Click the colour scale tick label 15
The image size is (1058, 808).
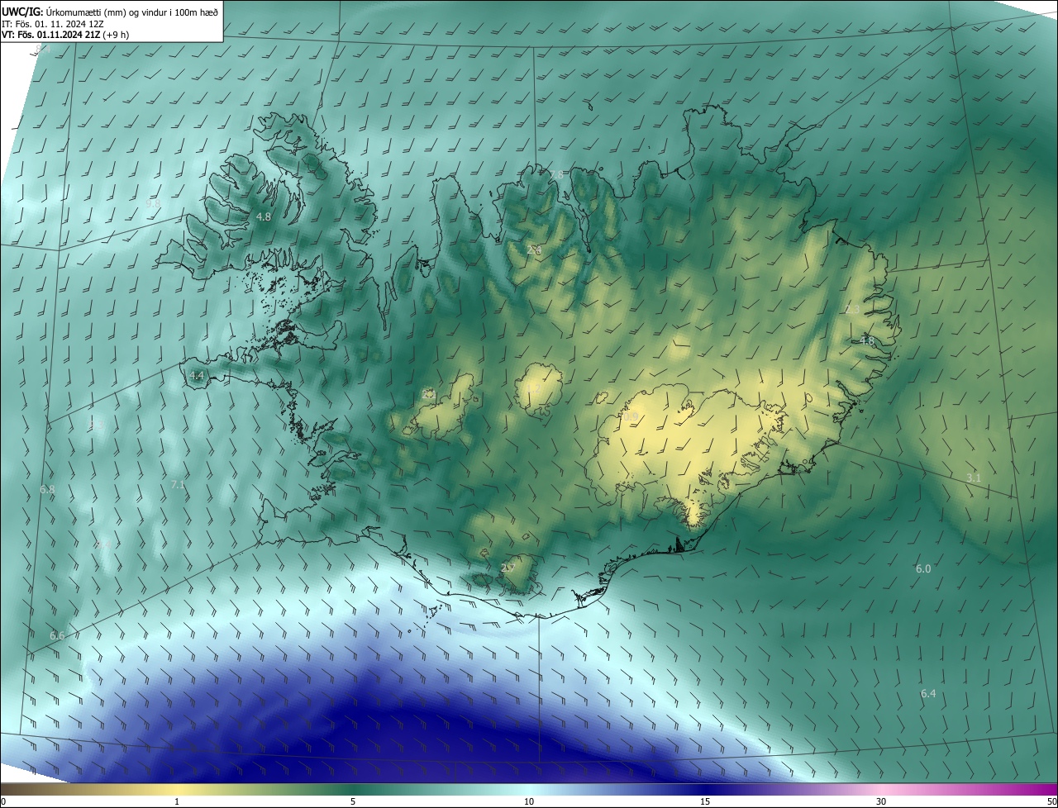pos(705,801)
